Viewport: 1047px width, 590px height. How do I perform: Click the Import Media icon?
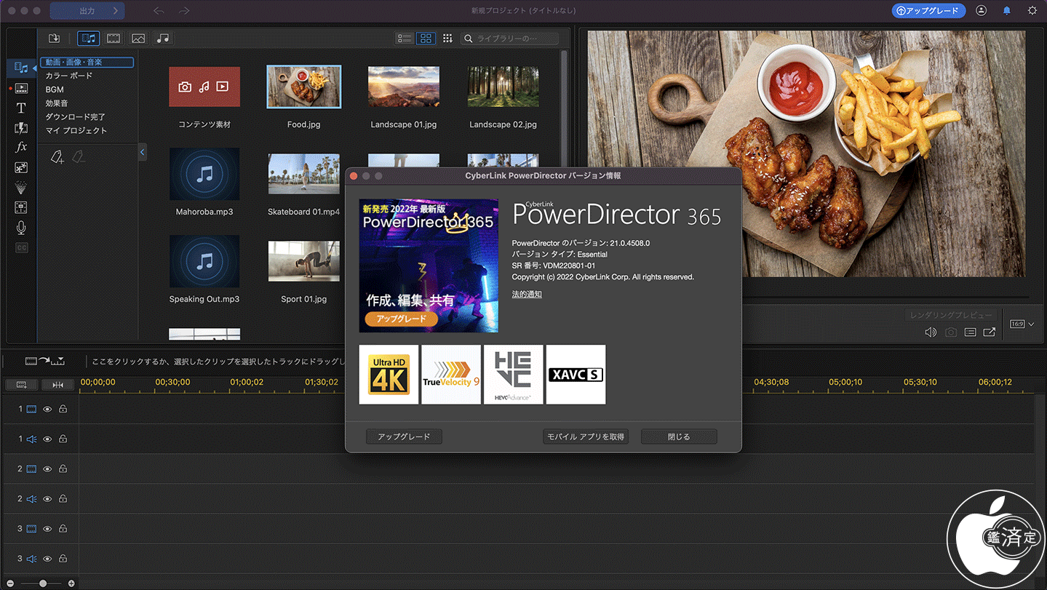(x=54, y=39)
